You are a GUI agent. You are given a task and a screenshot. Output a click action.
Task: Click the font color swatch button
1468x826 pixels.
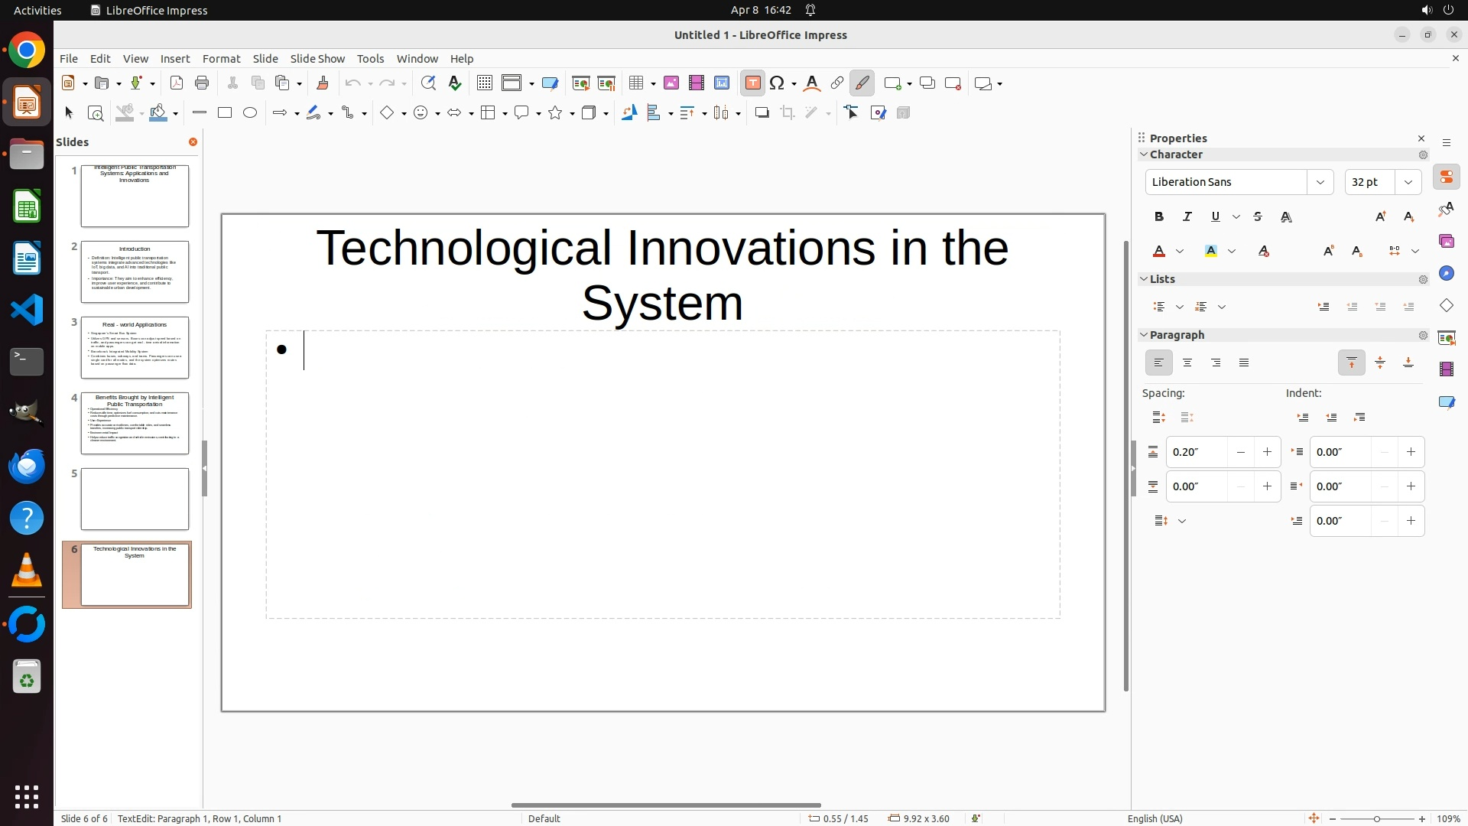(x=1159, y=251)
